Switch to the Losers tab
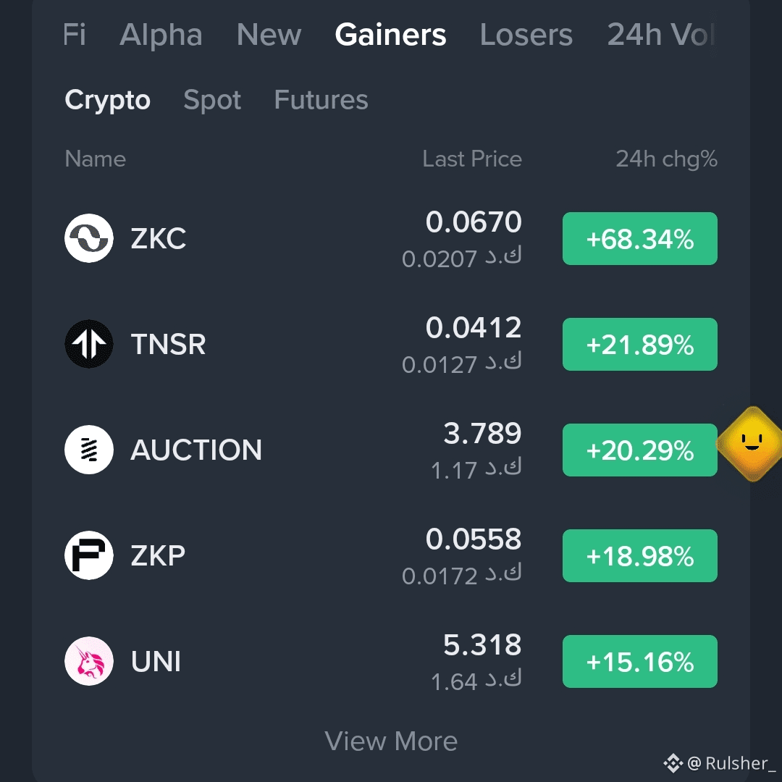The width and height of the screenshot is (782, 782). (x=526, y=35)
